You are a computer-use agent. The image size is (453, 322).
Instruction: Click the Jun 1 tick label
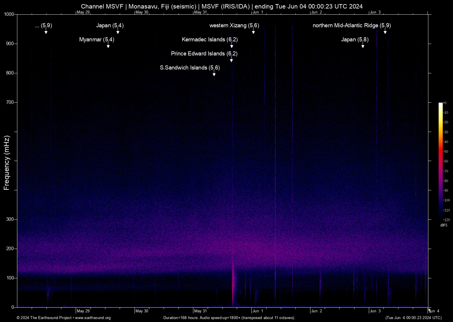tap(258, 311)
